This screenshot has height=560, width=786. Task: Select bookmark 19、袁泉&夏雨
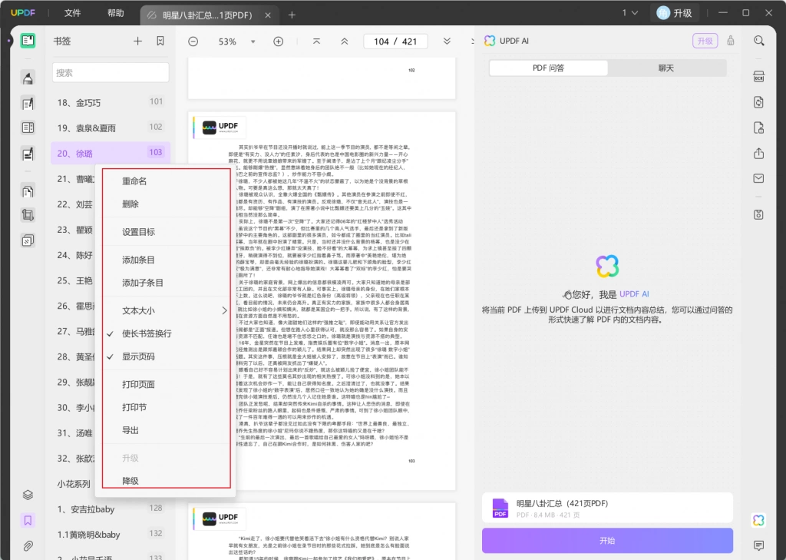tap(111, 128)
